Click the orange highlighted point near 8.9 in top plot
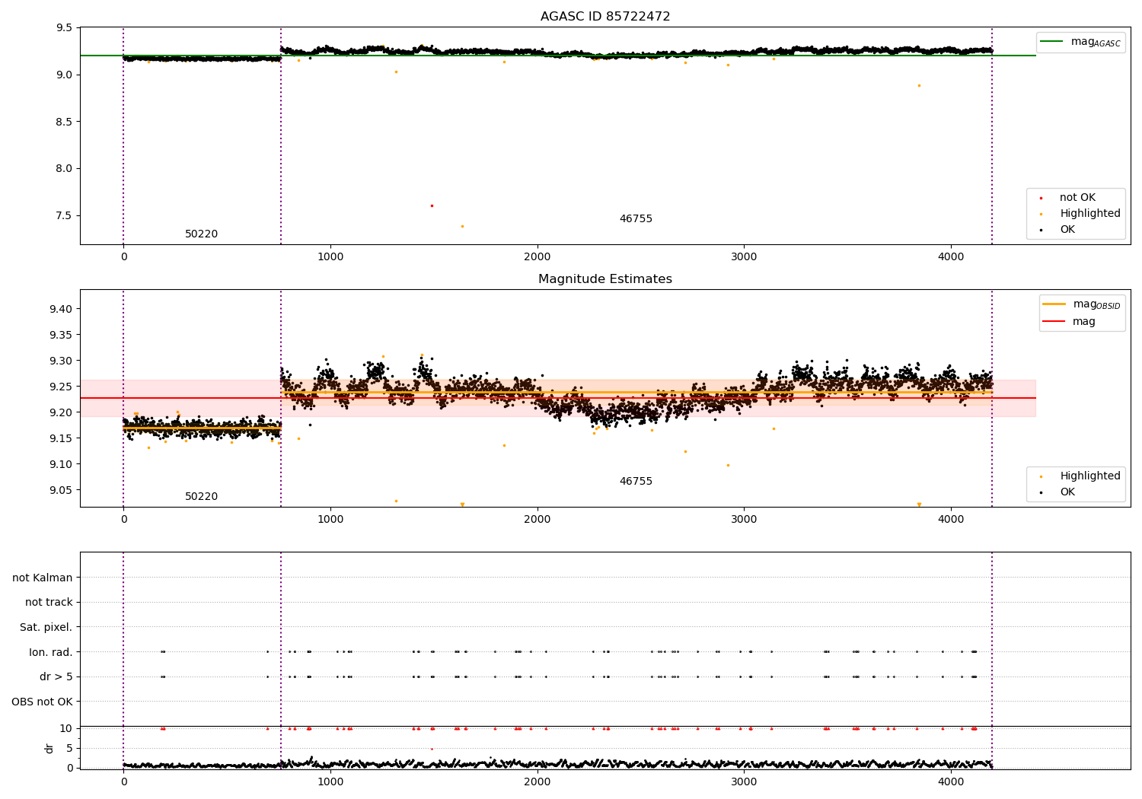 [x=919, y=85]
